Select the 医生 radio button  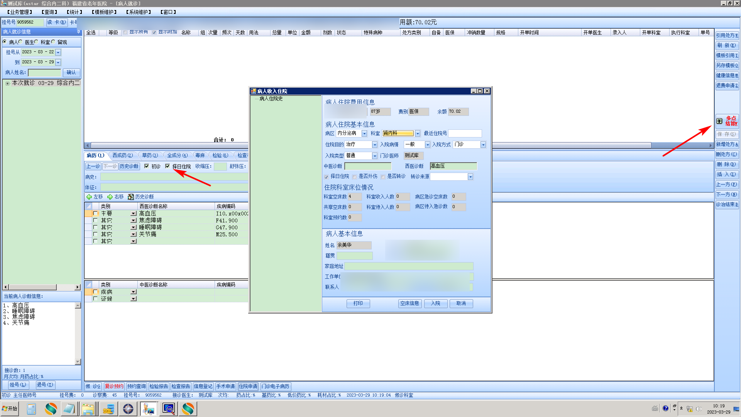coord(20,42)
